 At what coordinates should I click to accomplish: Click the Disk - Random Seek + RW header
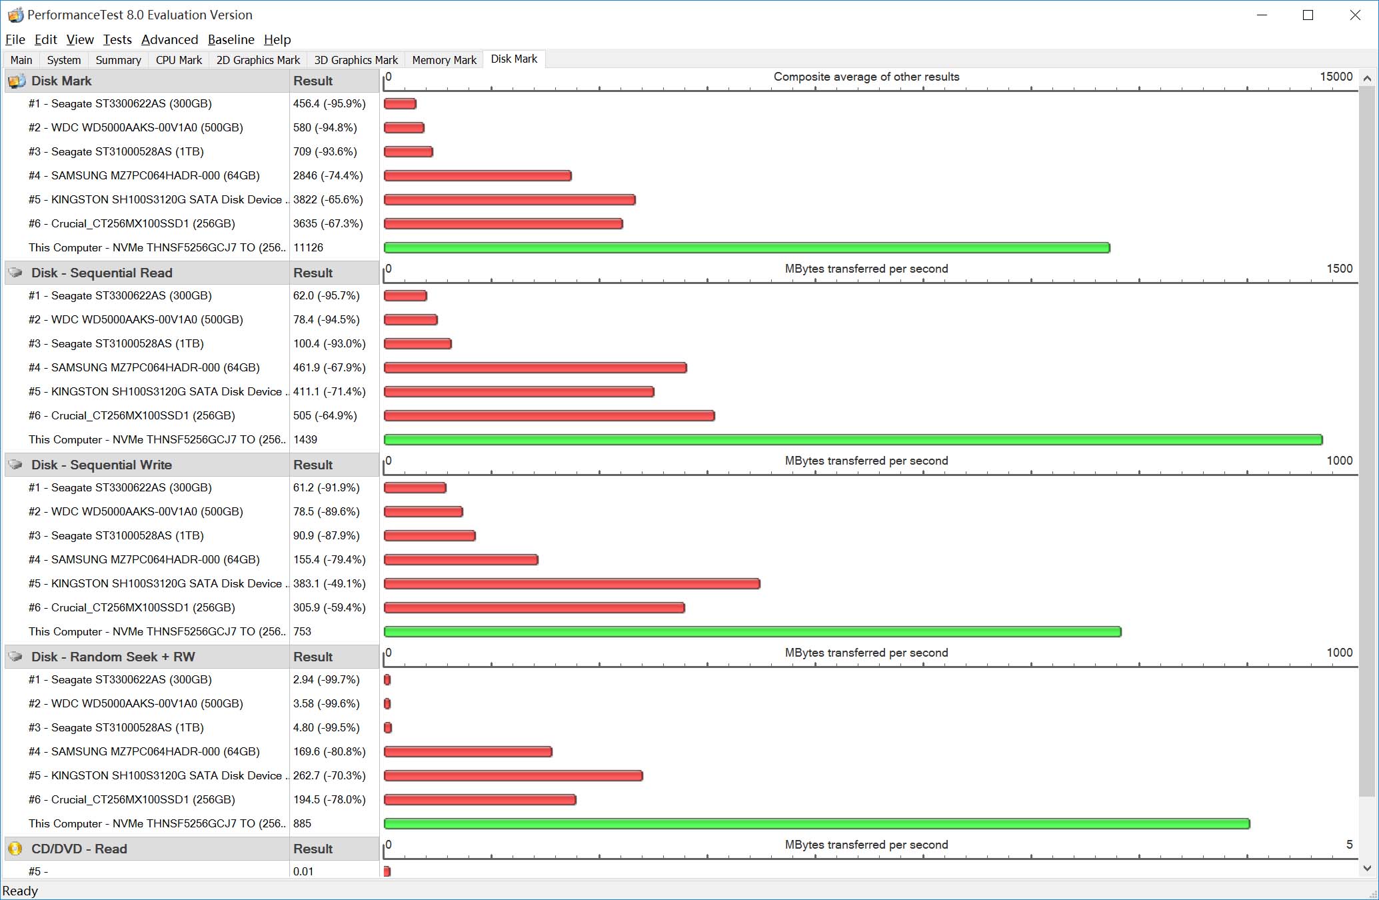(113, 657)
